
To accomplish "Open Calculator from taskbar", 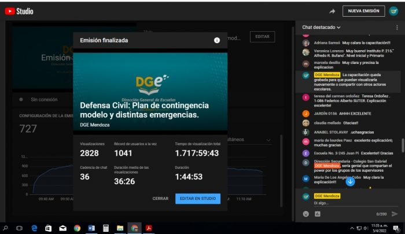I will click(x=106, y=228).
